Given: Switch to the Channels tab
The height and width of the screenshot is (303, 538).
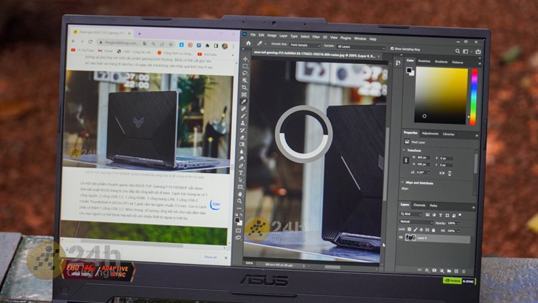Looking at the screenshot, I should pos(419,205).
